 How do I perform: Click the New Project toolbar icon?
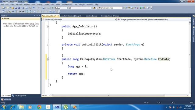tap(3, 8)
